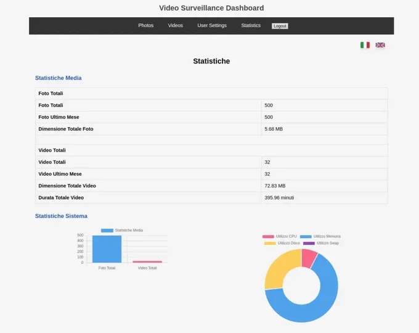The width and height of the screenshot is (419, 333).
Task: Toggle Utilizzo CPU legend entry
Action: click(280, 236)
